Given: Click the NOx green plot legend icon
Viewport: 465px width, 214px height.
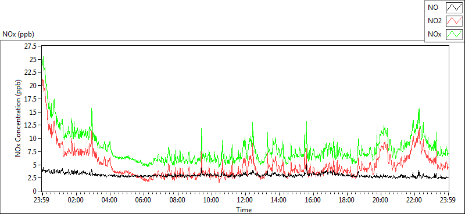Looking at the screenshot, I should (454, 34).
